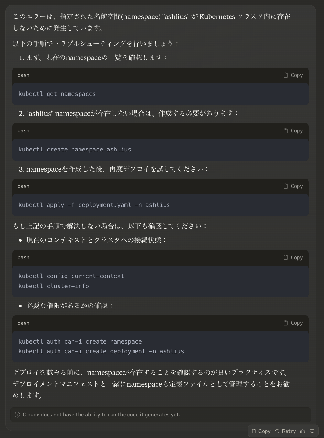The width and height of the screenshot is (324, 438).
Task: Click the circular retry arrow icon
Action: (277, 431)
